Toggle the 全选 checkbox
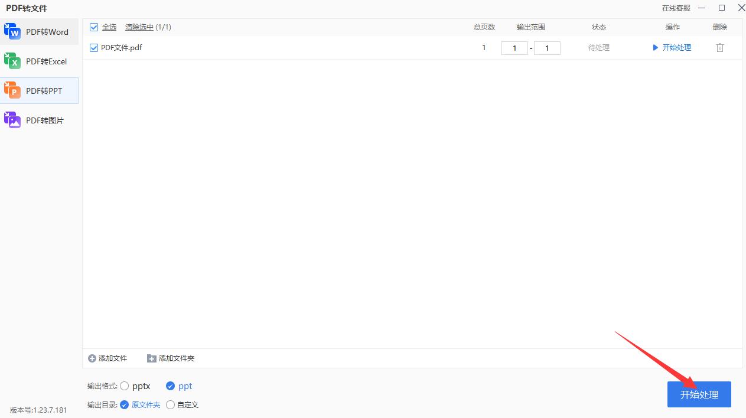This screenshot has width=746, height=418. click(94, 27)
